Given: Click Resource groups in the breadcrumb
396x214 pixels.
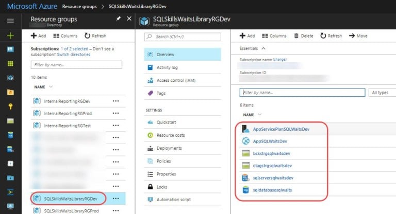Looking at the screenshot, I should pyautogui.click(x=79, y=6).
